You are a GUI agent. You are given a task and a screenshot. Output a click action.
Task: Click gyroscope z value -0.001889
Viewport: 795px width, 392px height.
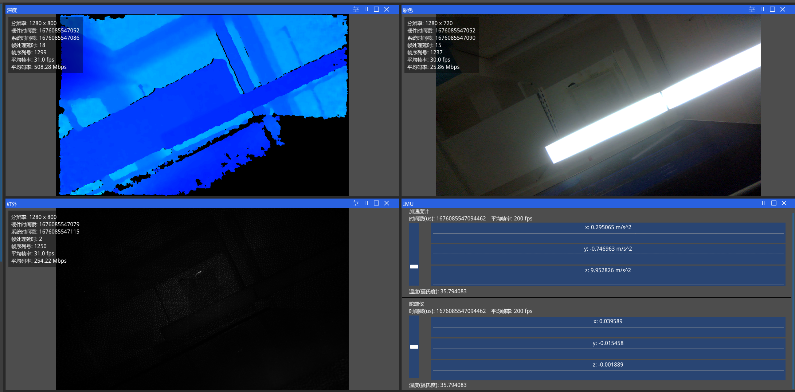point(608,365)
